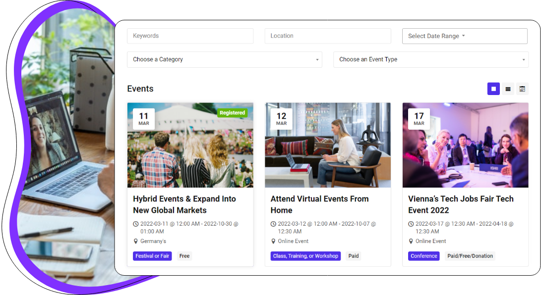Click the Paid badge on the workshop event

[x=353, y=256]
